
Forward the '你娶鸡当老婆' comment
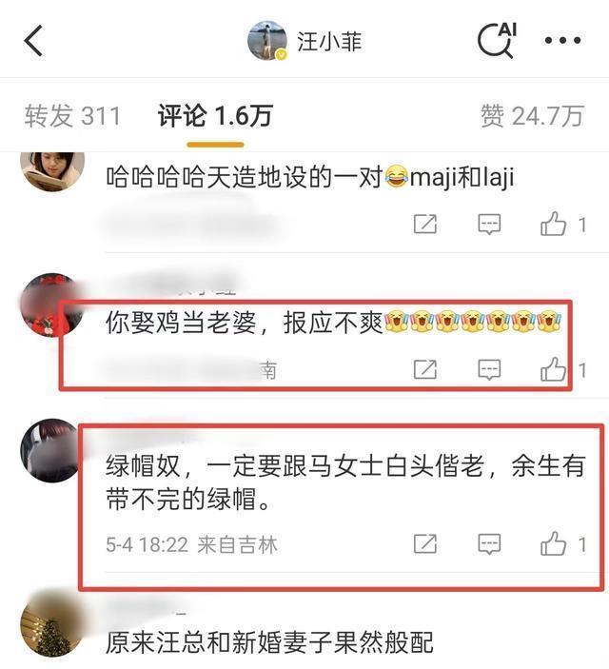pos(425,369)
